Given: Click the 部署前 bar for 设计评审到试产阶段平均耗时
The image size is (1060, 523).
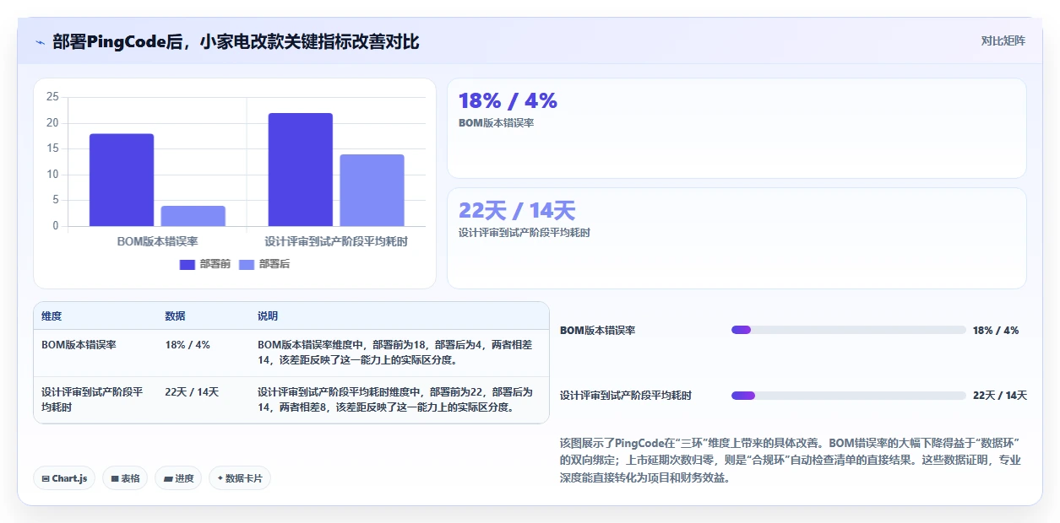Looking at the screenshot, I should [301, 170].
